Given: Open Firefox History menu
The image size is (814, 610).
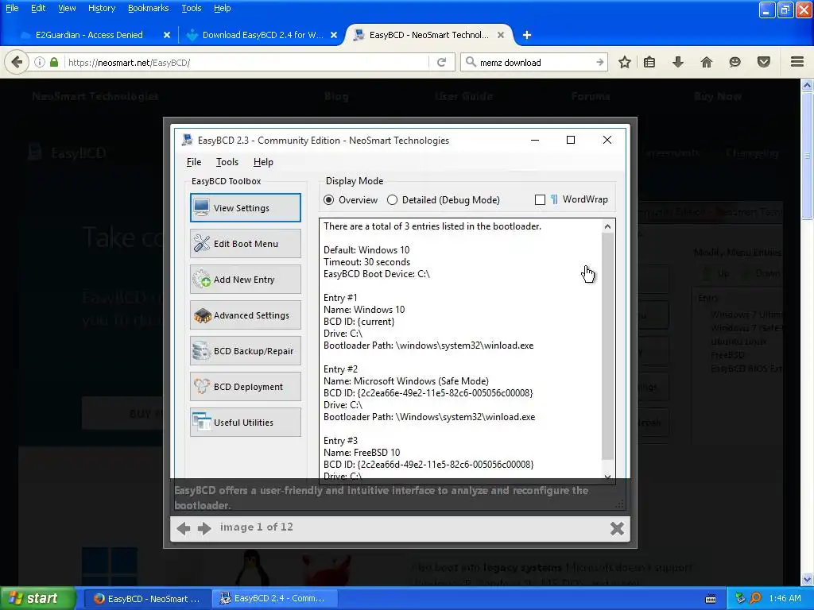Looking at the screenshot, I should (102, 8).
